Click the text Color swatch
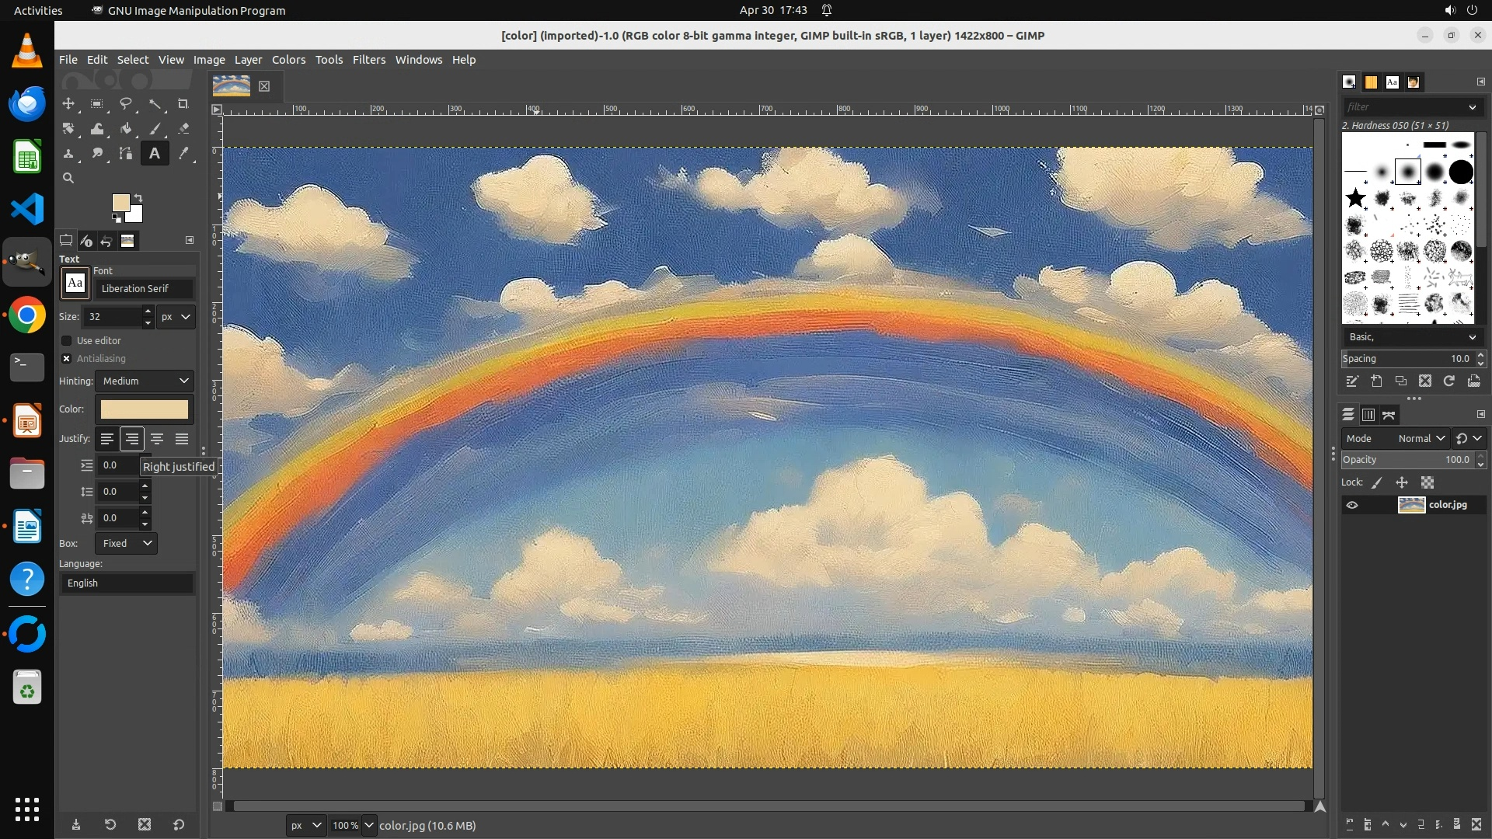 145,409
